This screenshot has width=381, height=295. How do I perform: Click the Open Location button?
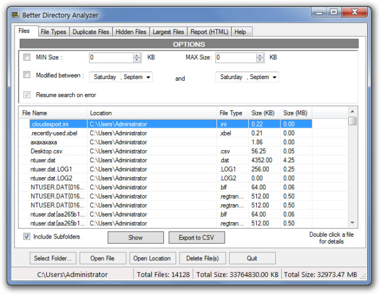pos(152,258)
